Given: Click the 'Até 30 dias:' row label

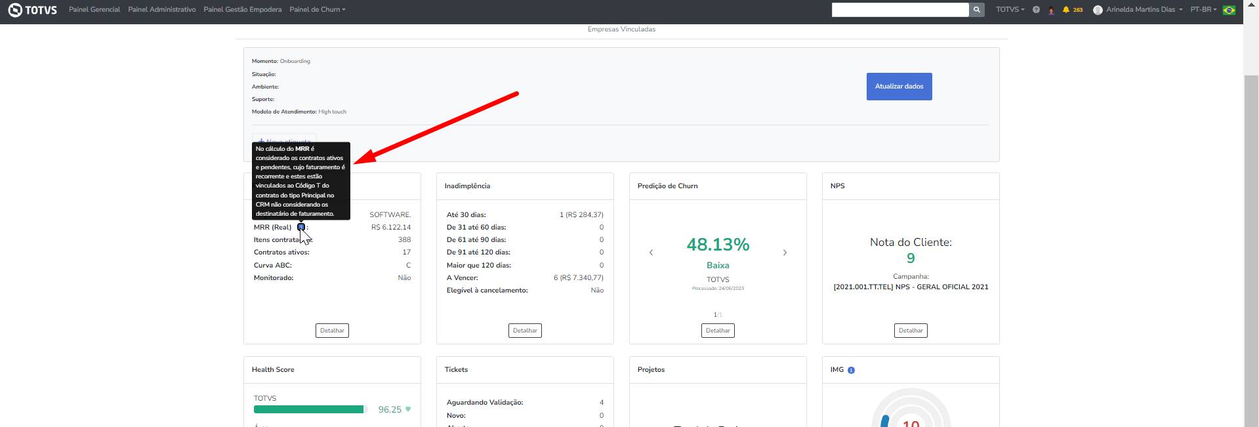Looking at the screenshot, I should [x=466, y=215].
